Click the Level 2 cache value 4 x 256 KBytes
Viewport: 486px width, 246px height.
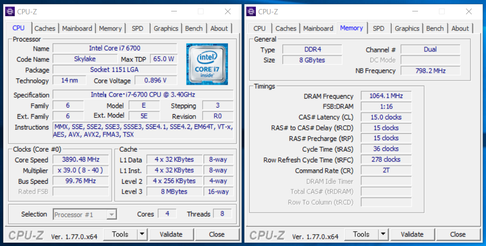[174, 181]
